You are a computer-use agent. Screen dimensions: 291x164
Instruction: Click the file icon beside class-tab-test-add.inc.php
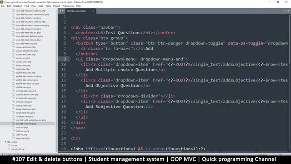click(13, 32)
